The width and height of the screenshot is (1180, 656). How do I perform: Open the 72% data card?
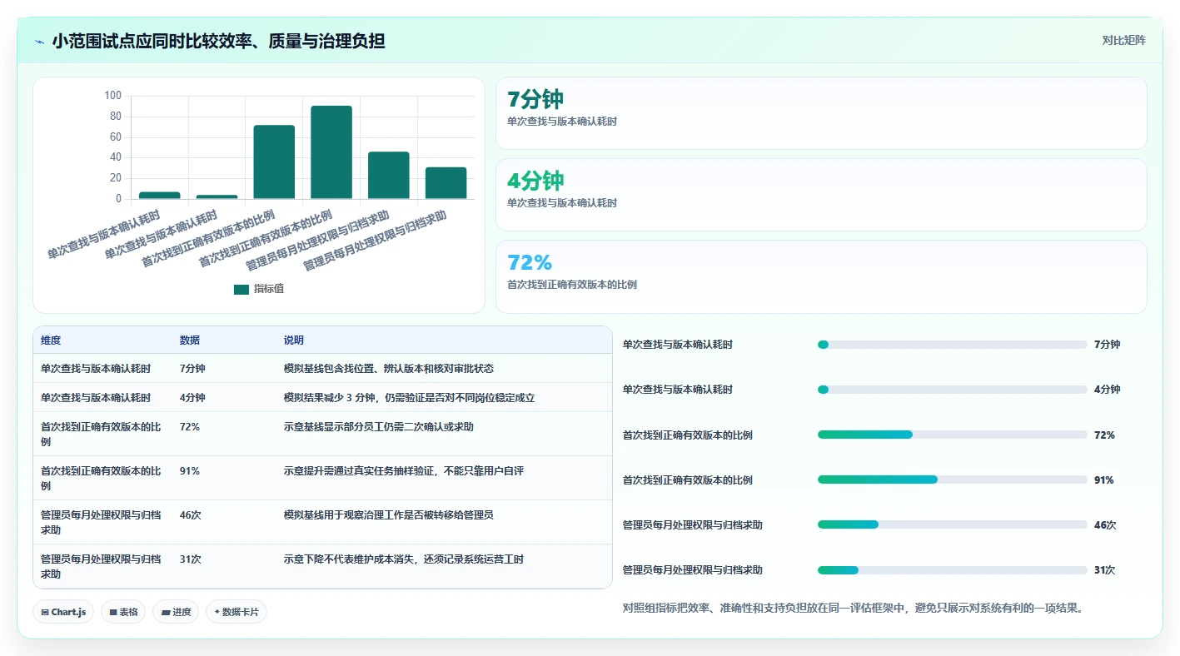point(821,276)
